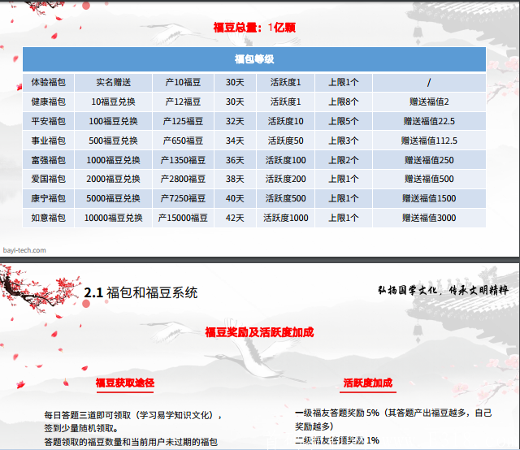
Task: Select the '42天' duration cell
Action: pos(235,218)
